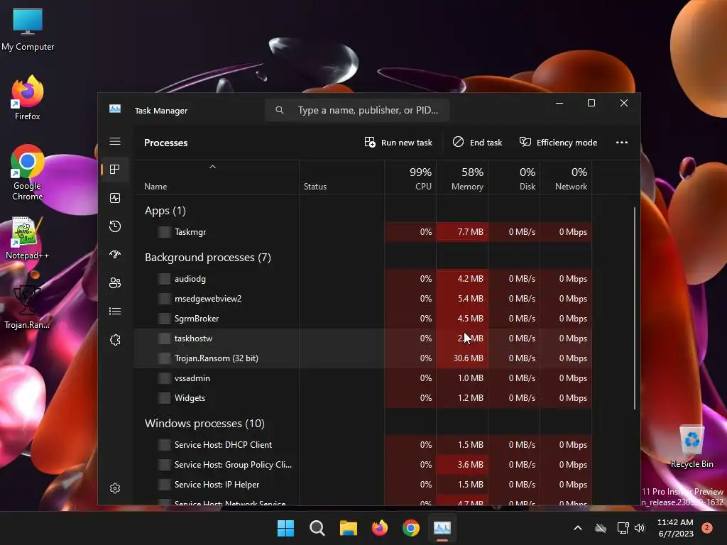Collapse the Background processes (7) group
The height and width of the screenshot is (545, 727).
tap(208, 258)
